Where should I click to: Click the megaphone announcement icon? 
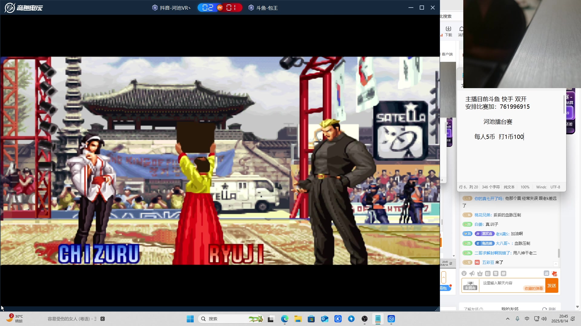(472, 273)
